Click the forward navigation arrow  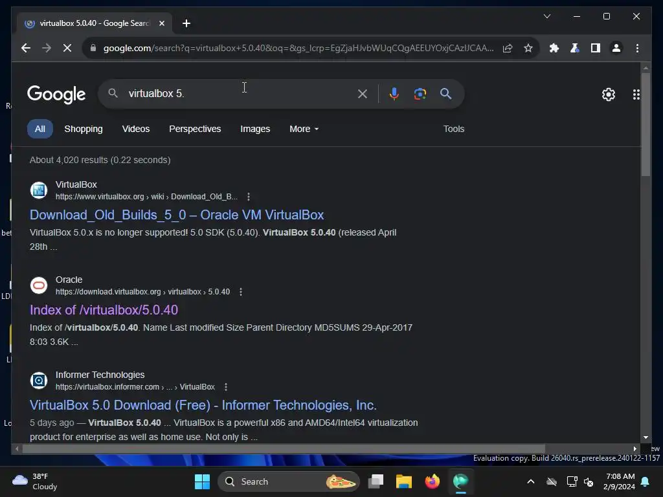tap(47, 48)
